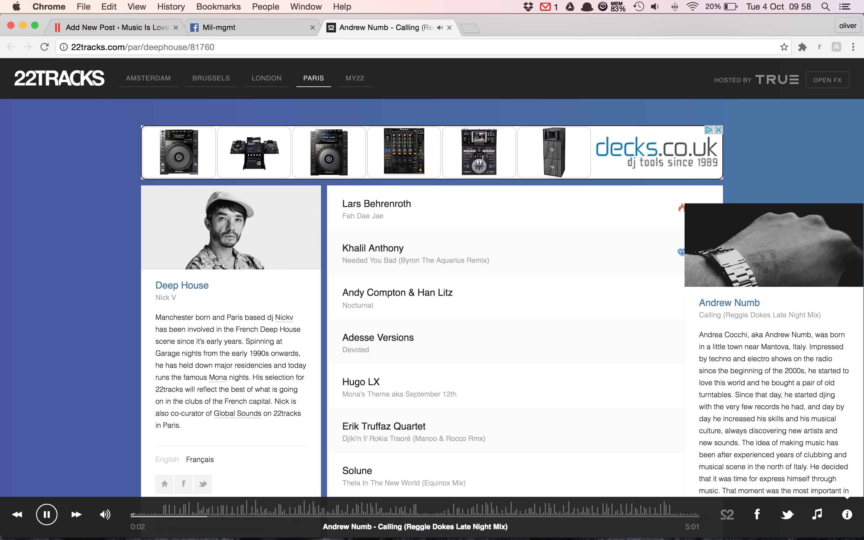The width and height of the screenshot is (864, 540).
Task: Open Nick V's Facebook icon under the bio
Action: (x=184, y=484)
